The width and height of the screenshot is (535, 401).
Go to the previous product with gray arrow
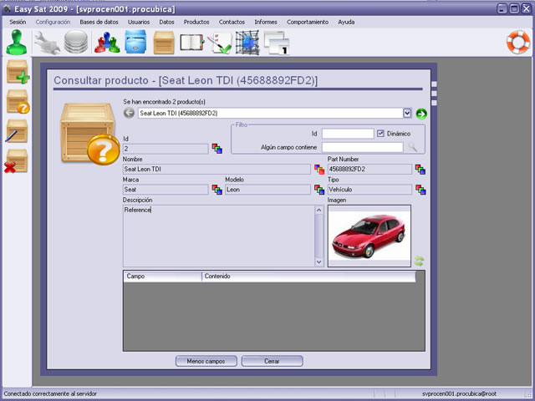[129, 113]
